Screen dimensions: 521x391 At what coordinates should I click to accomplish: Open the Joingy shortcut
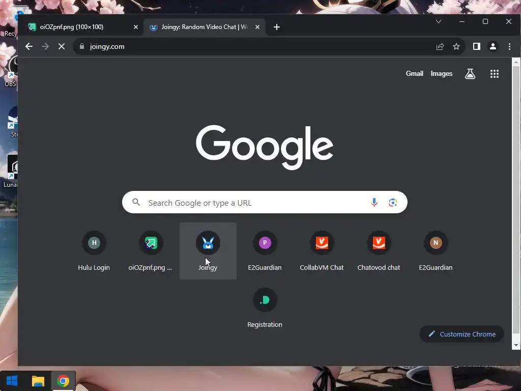click(208, 251)
